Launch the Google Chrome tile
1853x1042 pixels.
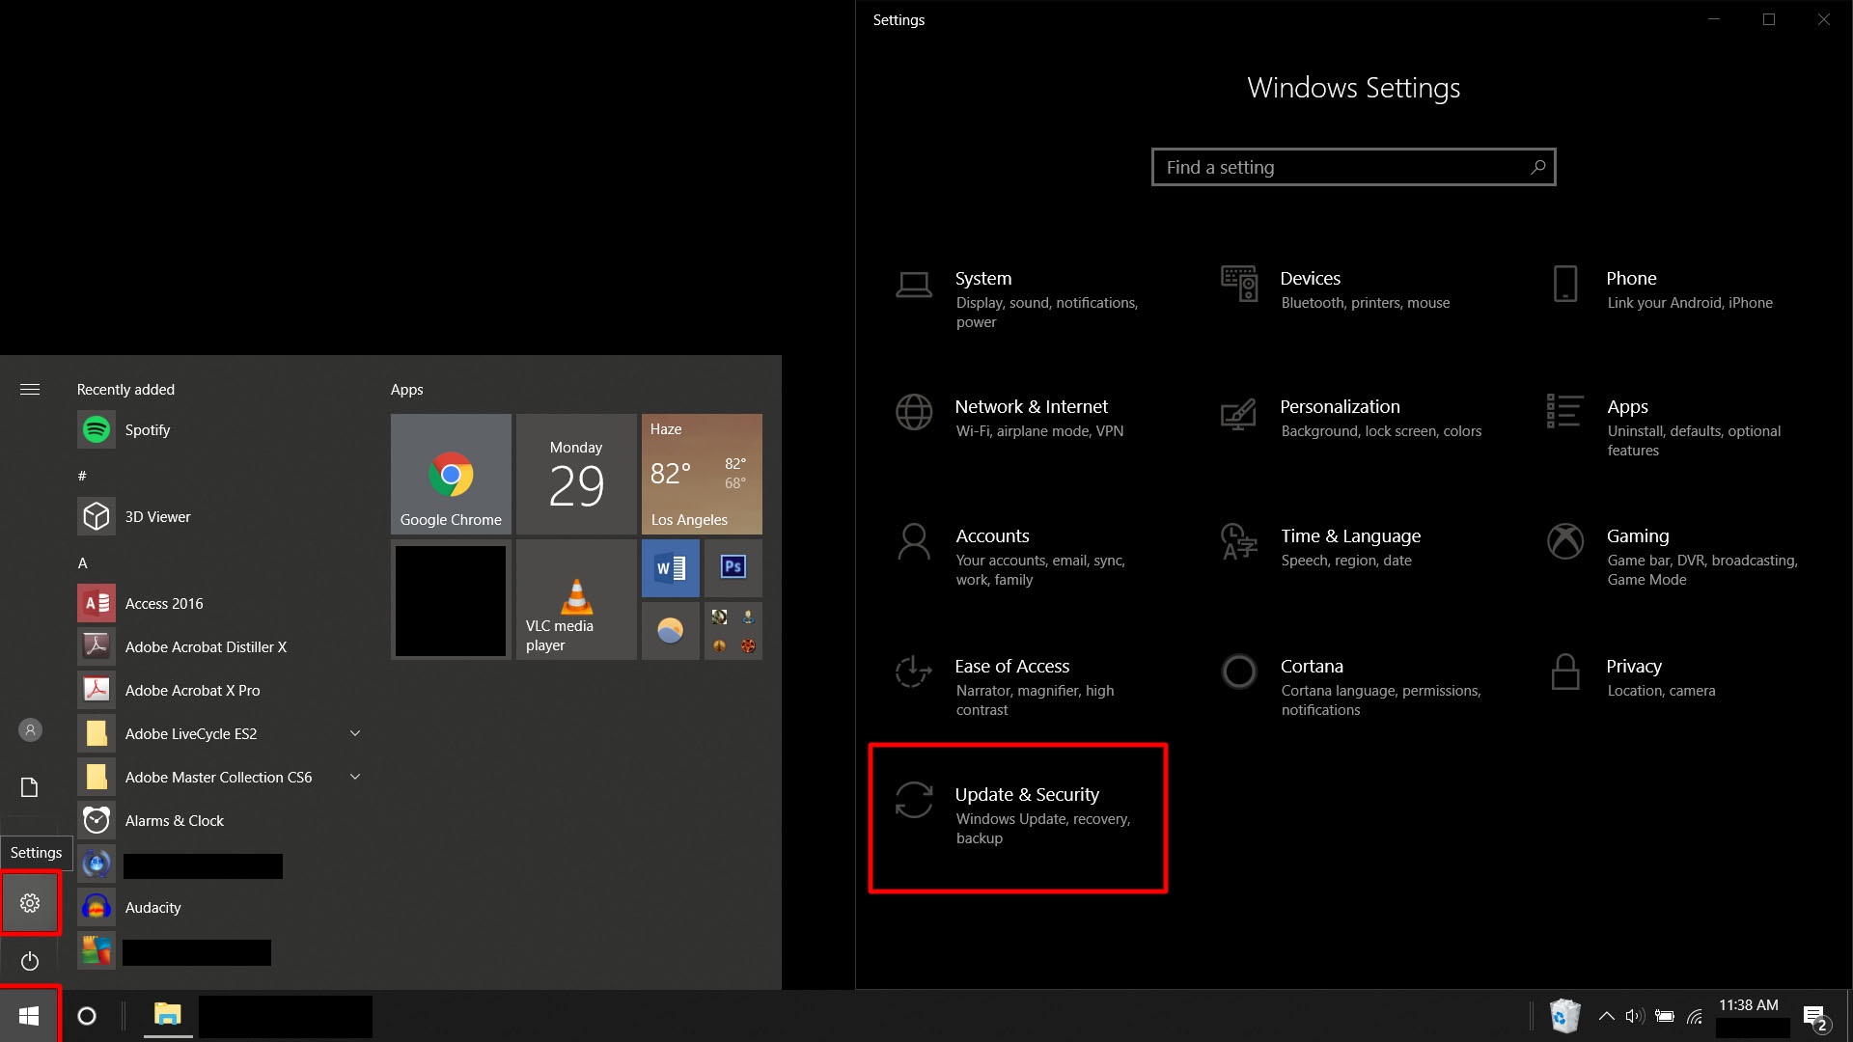(450, 474)
